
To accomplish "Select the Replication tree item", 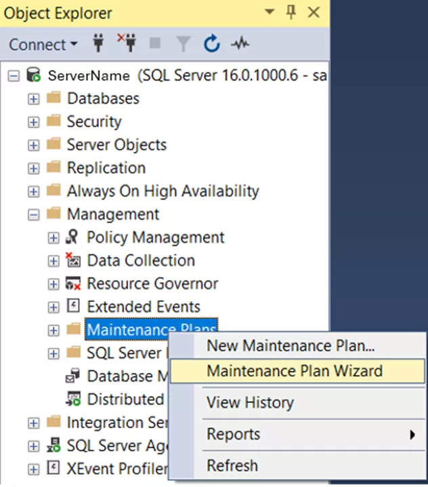I will click(106, 168).
